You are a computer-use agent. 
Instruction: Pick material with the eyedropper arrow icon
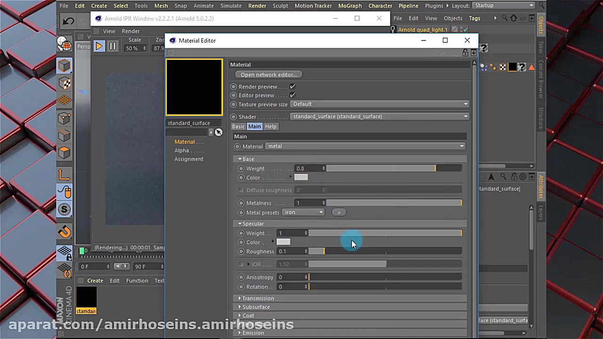218,132
